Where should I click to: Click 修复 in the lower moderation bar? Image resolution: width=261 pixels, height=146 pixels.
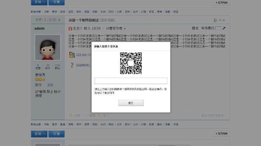[151, 124]
